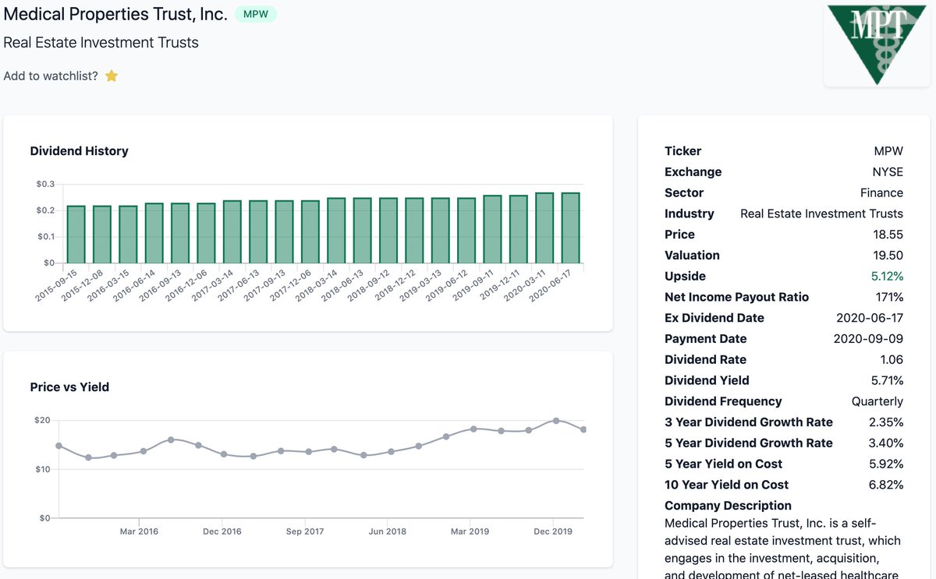Click the Dividend Frequency value Quarterly

[877, 401]
